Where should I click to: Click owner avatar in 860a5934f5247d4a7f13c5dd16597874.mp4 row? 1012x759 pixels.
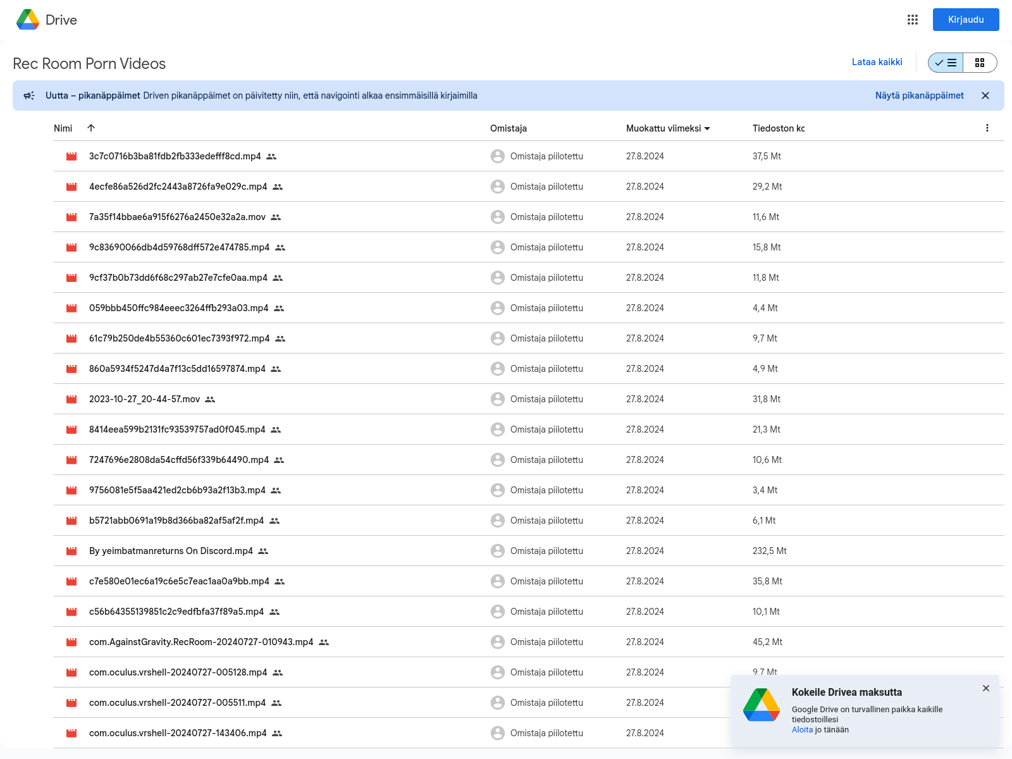[498, 369]
